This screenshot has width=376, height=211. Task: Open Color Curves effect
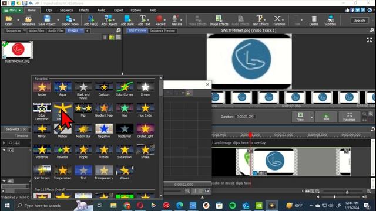[x=125, y=89]
